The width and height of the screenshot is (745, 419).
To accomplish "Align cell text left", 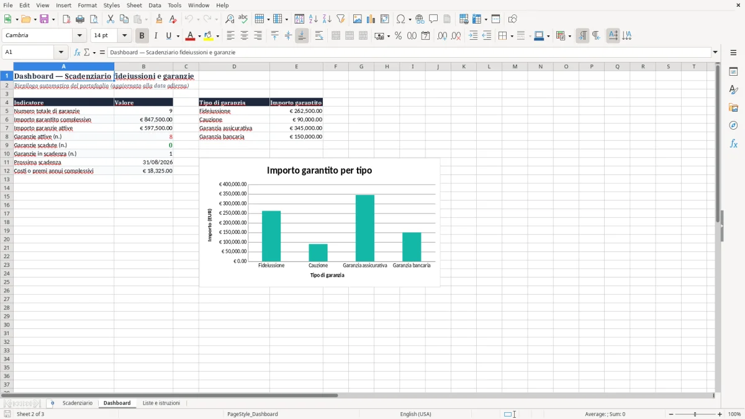I will (x=230, y=36).
